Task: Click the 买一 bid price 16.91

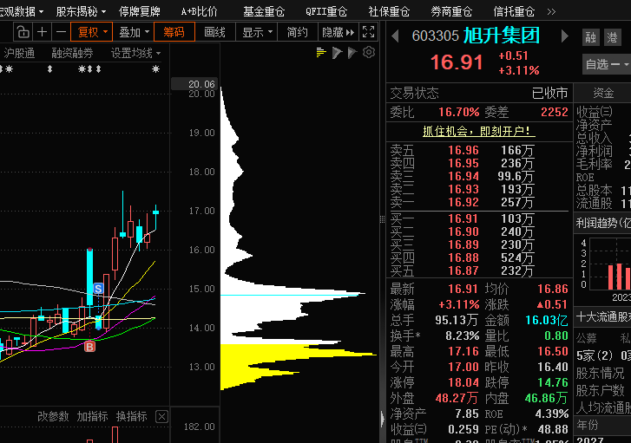Action: coord(463,218)
